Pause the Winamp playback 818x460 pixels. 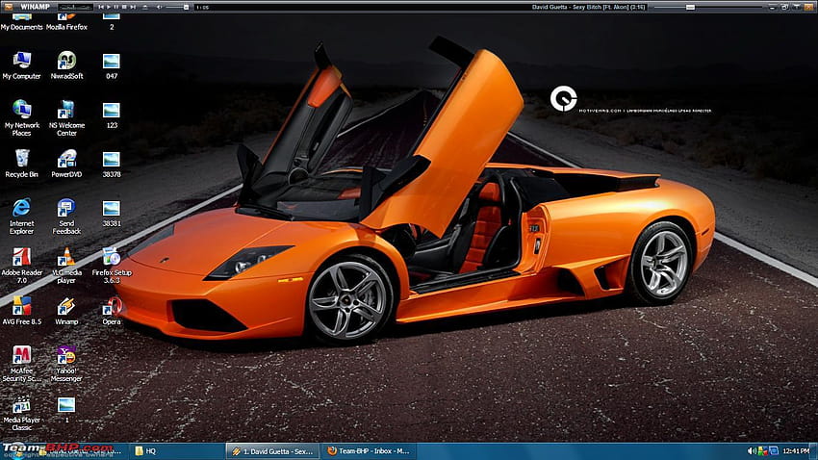(116, 7)
